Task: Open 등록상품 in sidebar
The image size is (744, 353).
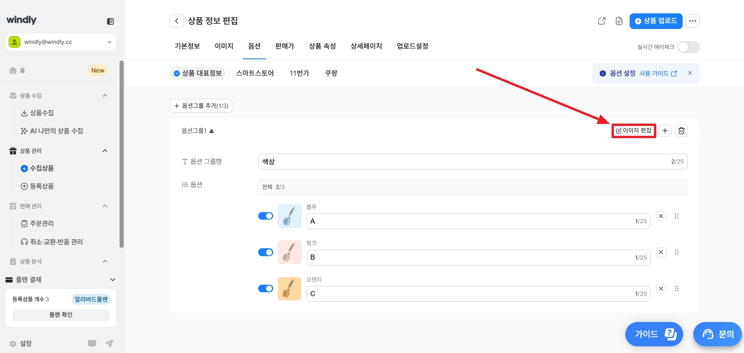Action: (x=37, y=186)
